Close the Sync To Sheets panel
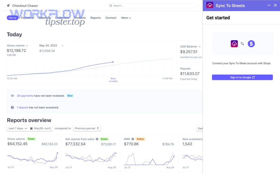 (x=275, y=5)
